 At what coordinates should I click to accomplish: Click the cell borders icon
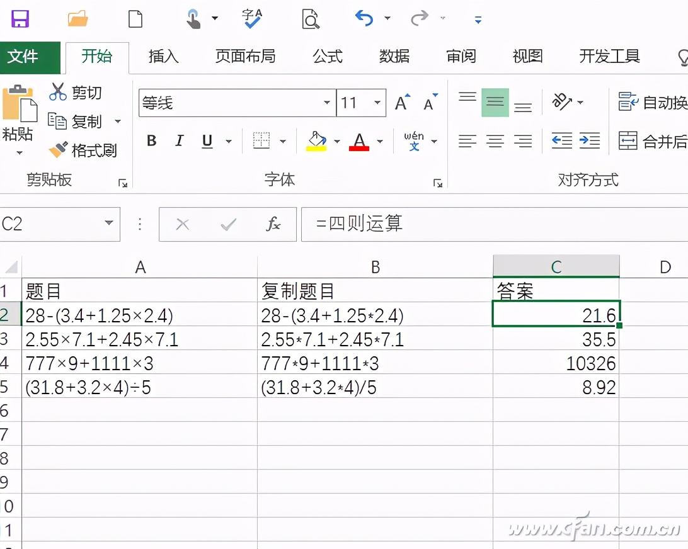click(261, 141)
